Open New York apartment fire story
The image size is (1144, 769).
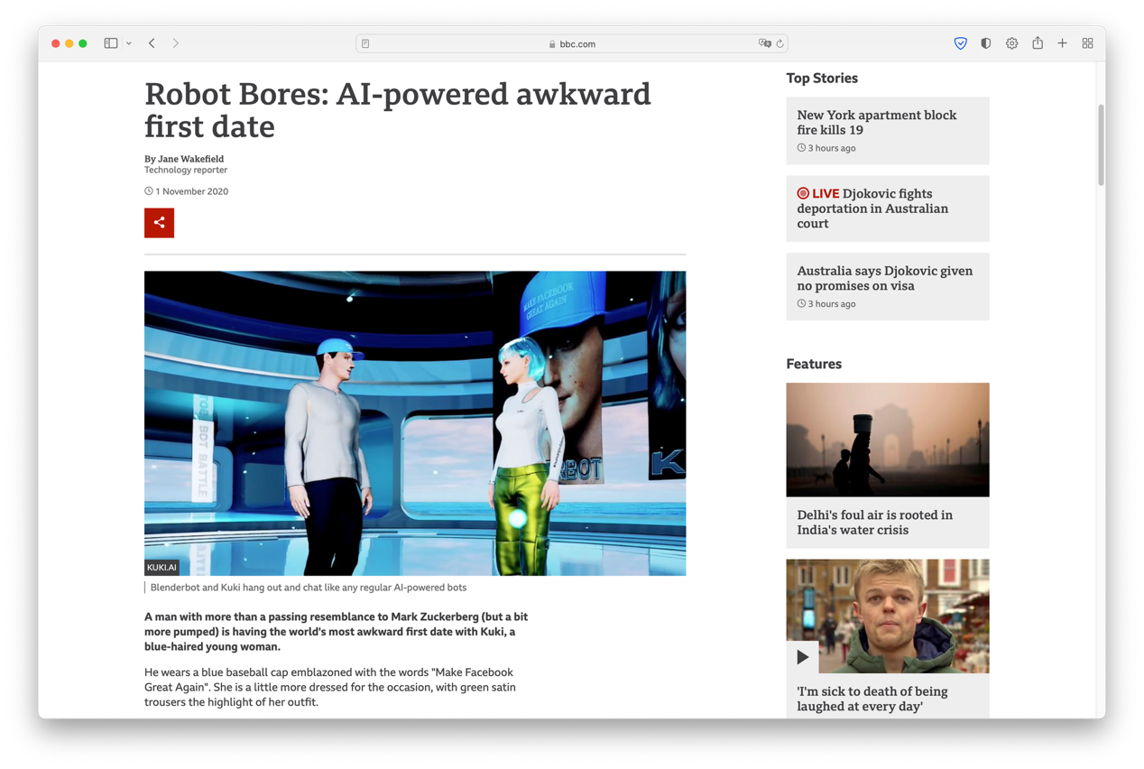[876, 123]
